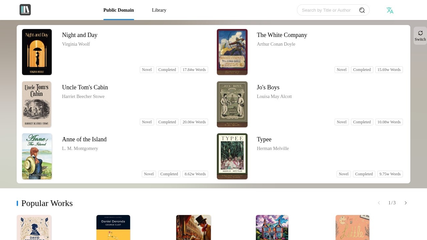Open the Public Domain tab
The width and height of the screenshot is (427, 240).
tap(118, 10)
